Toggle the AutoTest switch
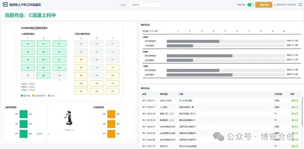 (251, 5)
